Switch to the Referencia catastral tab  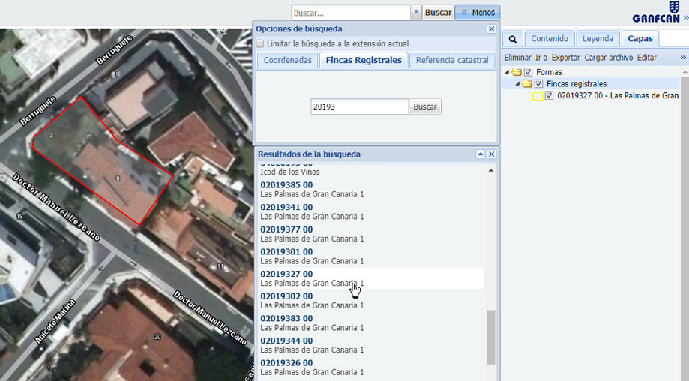452,60
